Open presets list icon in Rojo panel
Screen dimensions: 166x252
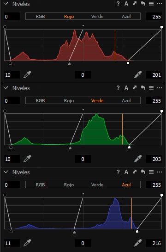tap(151, 4)
